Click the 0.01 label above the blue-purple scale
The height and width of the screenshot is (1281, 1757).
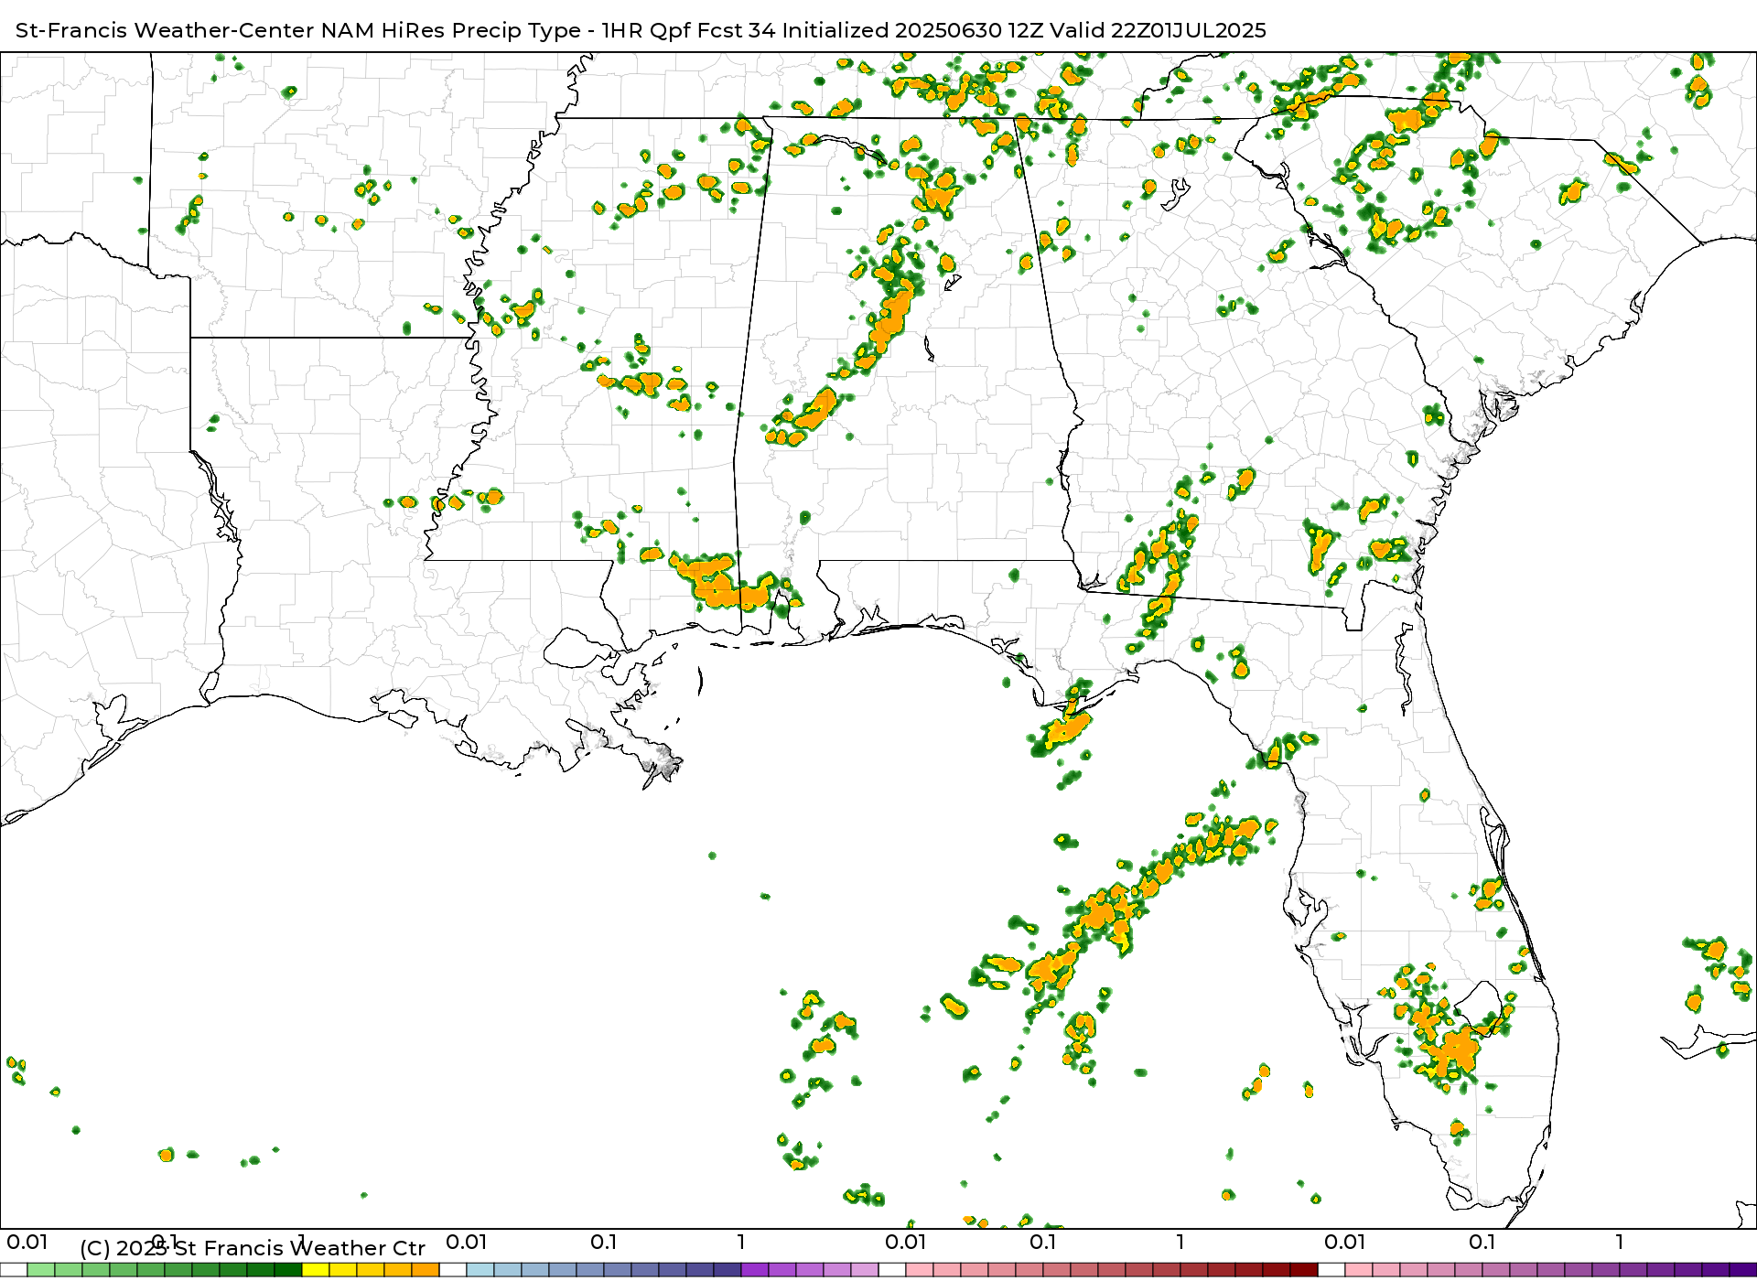tap(467, 1242)
